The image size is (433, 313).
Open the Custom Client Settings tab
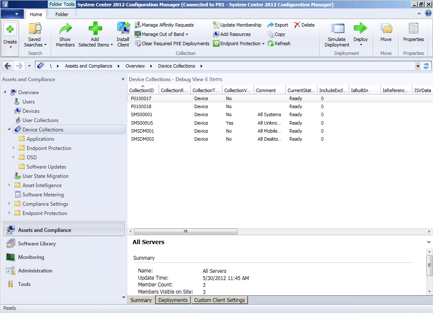(x=219, y=300)
